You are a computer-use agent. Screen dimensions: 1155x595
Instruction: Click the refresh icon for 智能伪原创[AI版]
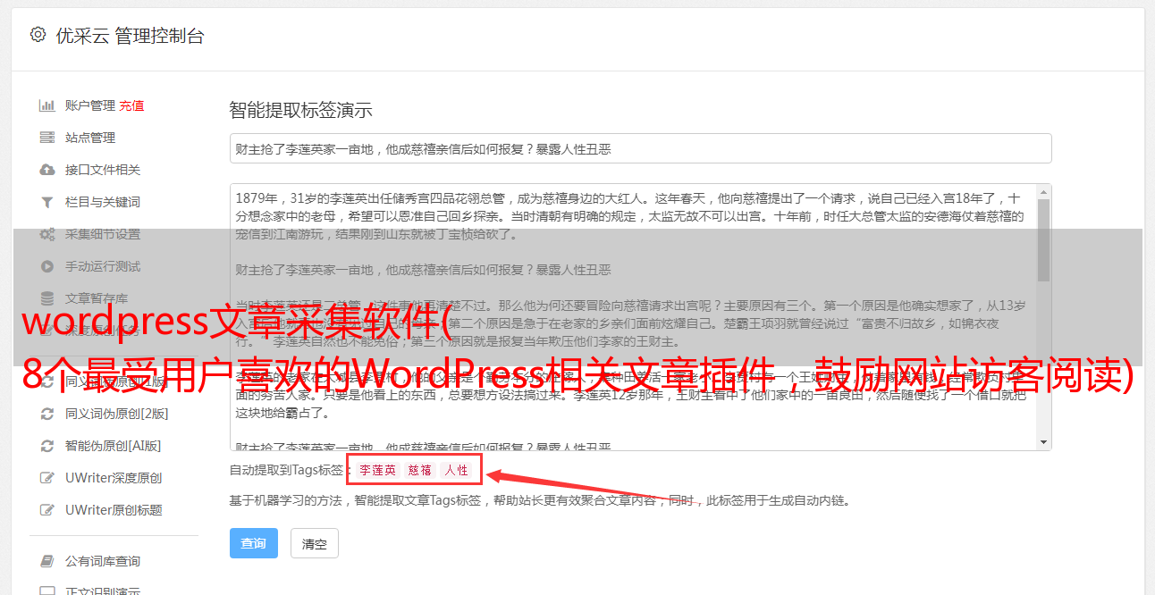47,446
